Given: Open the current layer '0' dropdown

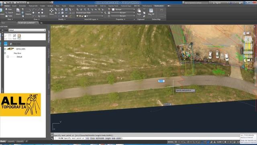Looking at the screenshot, I should click(89, 16).
